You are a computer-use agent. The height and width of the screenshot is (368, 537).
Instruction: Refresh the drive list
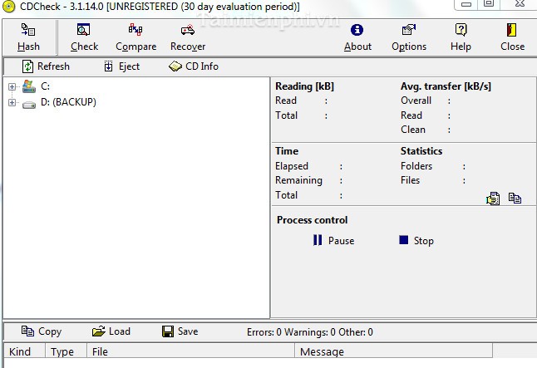[46, 66]
